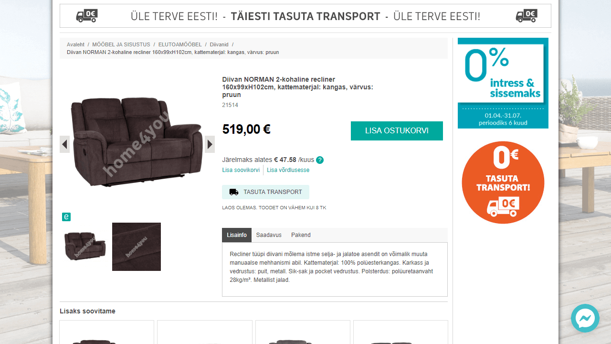The height and width of the screenshot is (344, 611).
Task: Click the instalment info question mark icon
Action: coord(320,160)
